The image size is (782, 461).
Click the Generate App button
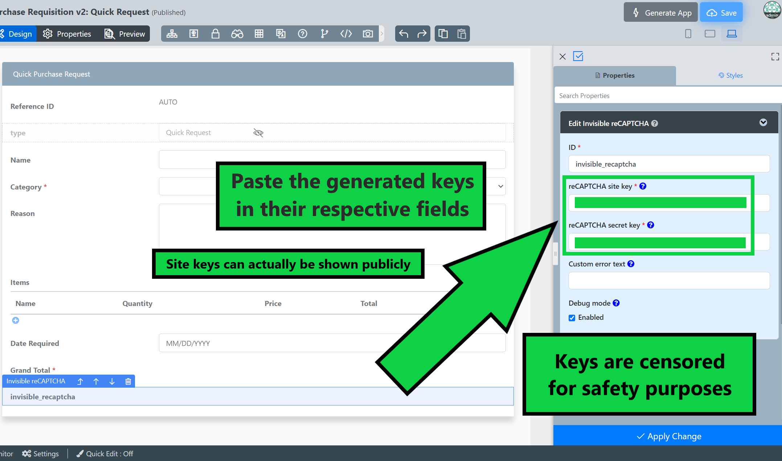[x=661, y=13]
